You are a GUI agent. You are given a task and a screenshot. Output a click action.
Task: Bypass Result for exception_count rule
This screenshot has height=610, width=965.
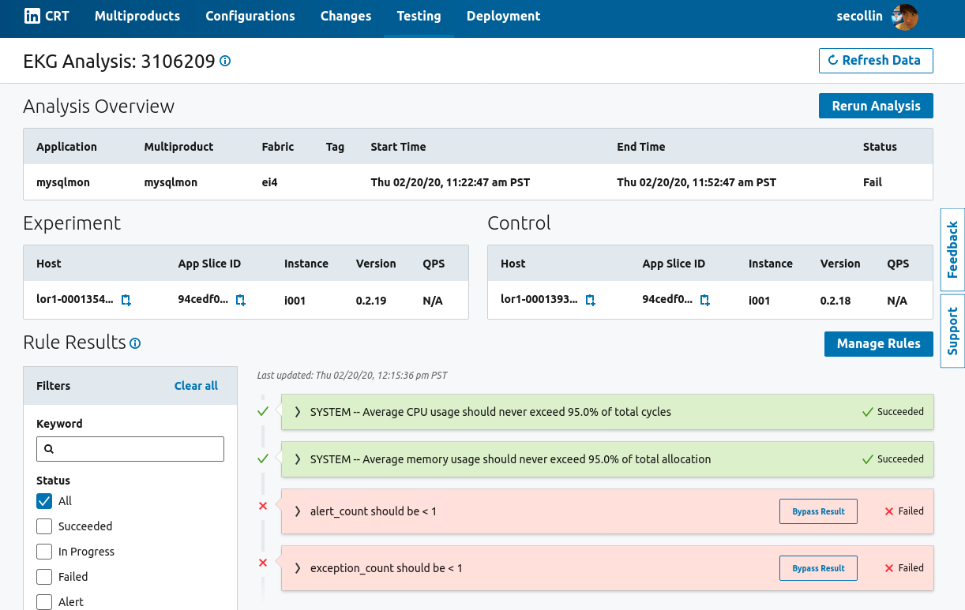click(818, 568)
